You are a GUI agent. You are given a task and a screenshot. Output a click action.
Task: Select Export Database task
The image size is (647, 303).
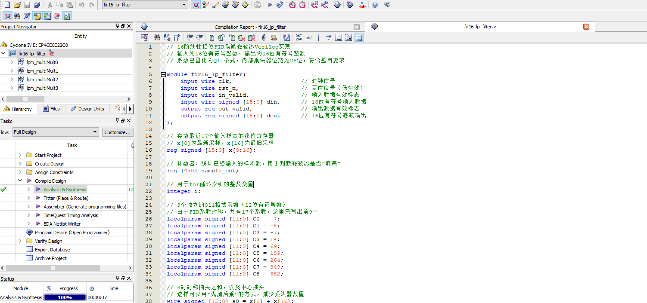(x=52, y=250)
